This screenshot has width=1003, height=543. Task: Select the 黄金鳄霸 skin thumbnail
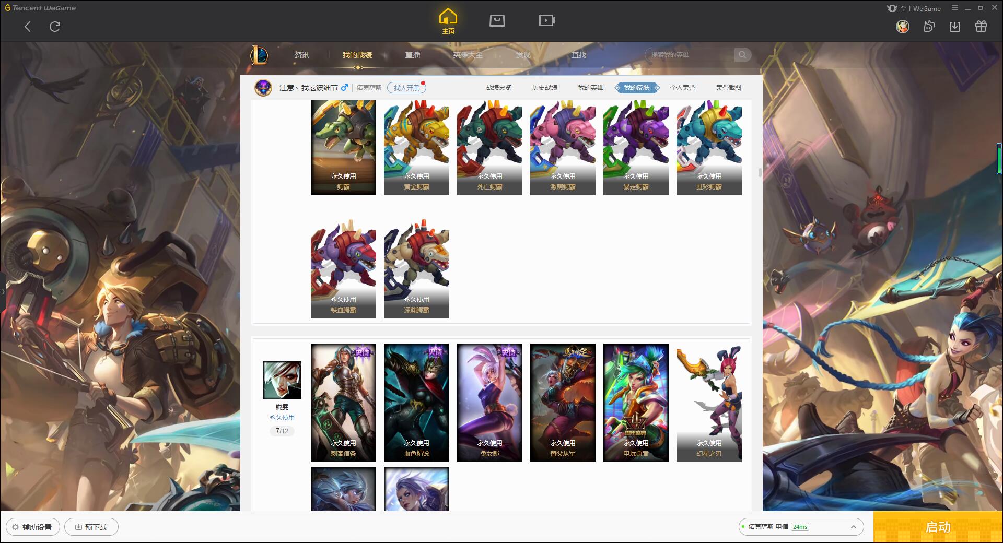(416, 148)
